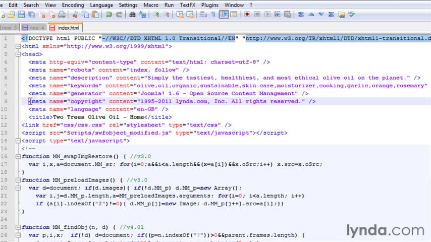
Task: Collapse the html tag fold on line 2
Action: (x=18, y=46)
